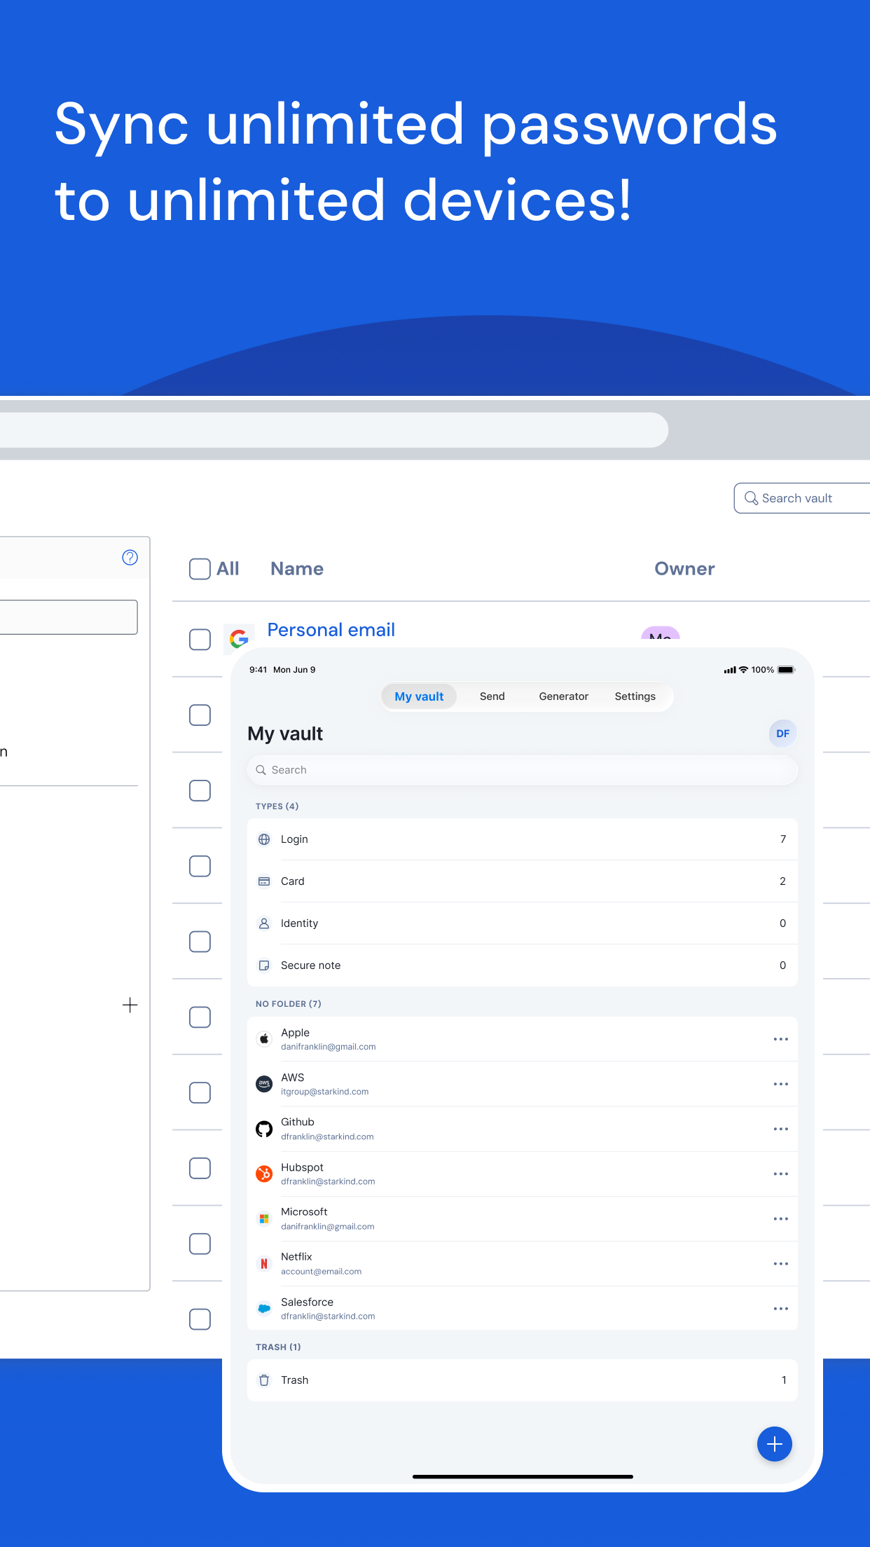Viewport: 870px width, 1547px height.
Task: Tap the Github logo icon
Action: click(x=264, y=1129)
